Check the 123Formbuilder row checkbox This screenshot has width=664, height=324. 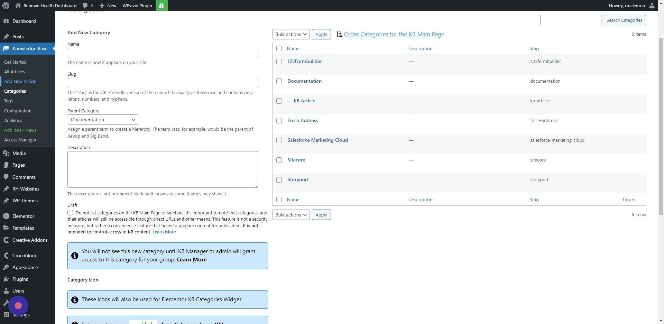pyautogui.click(x=279, y=62)
